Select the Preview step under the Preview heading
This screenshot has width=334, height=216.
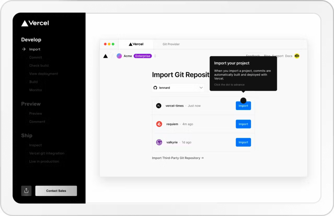[36, 113]
